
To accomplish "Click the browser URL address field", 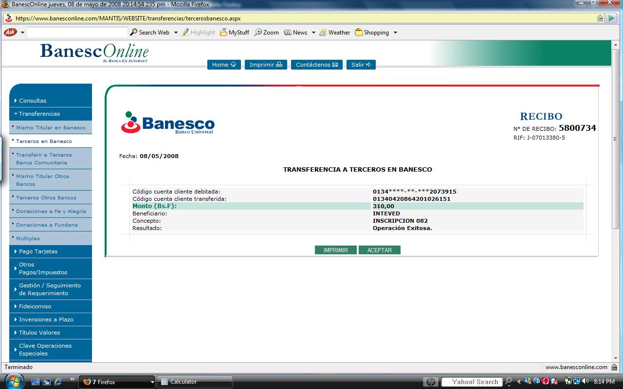I will [x=305, y=18].
